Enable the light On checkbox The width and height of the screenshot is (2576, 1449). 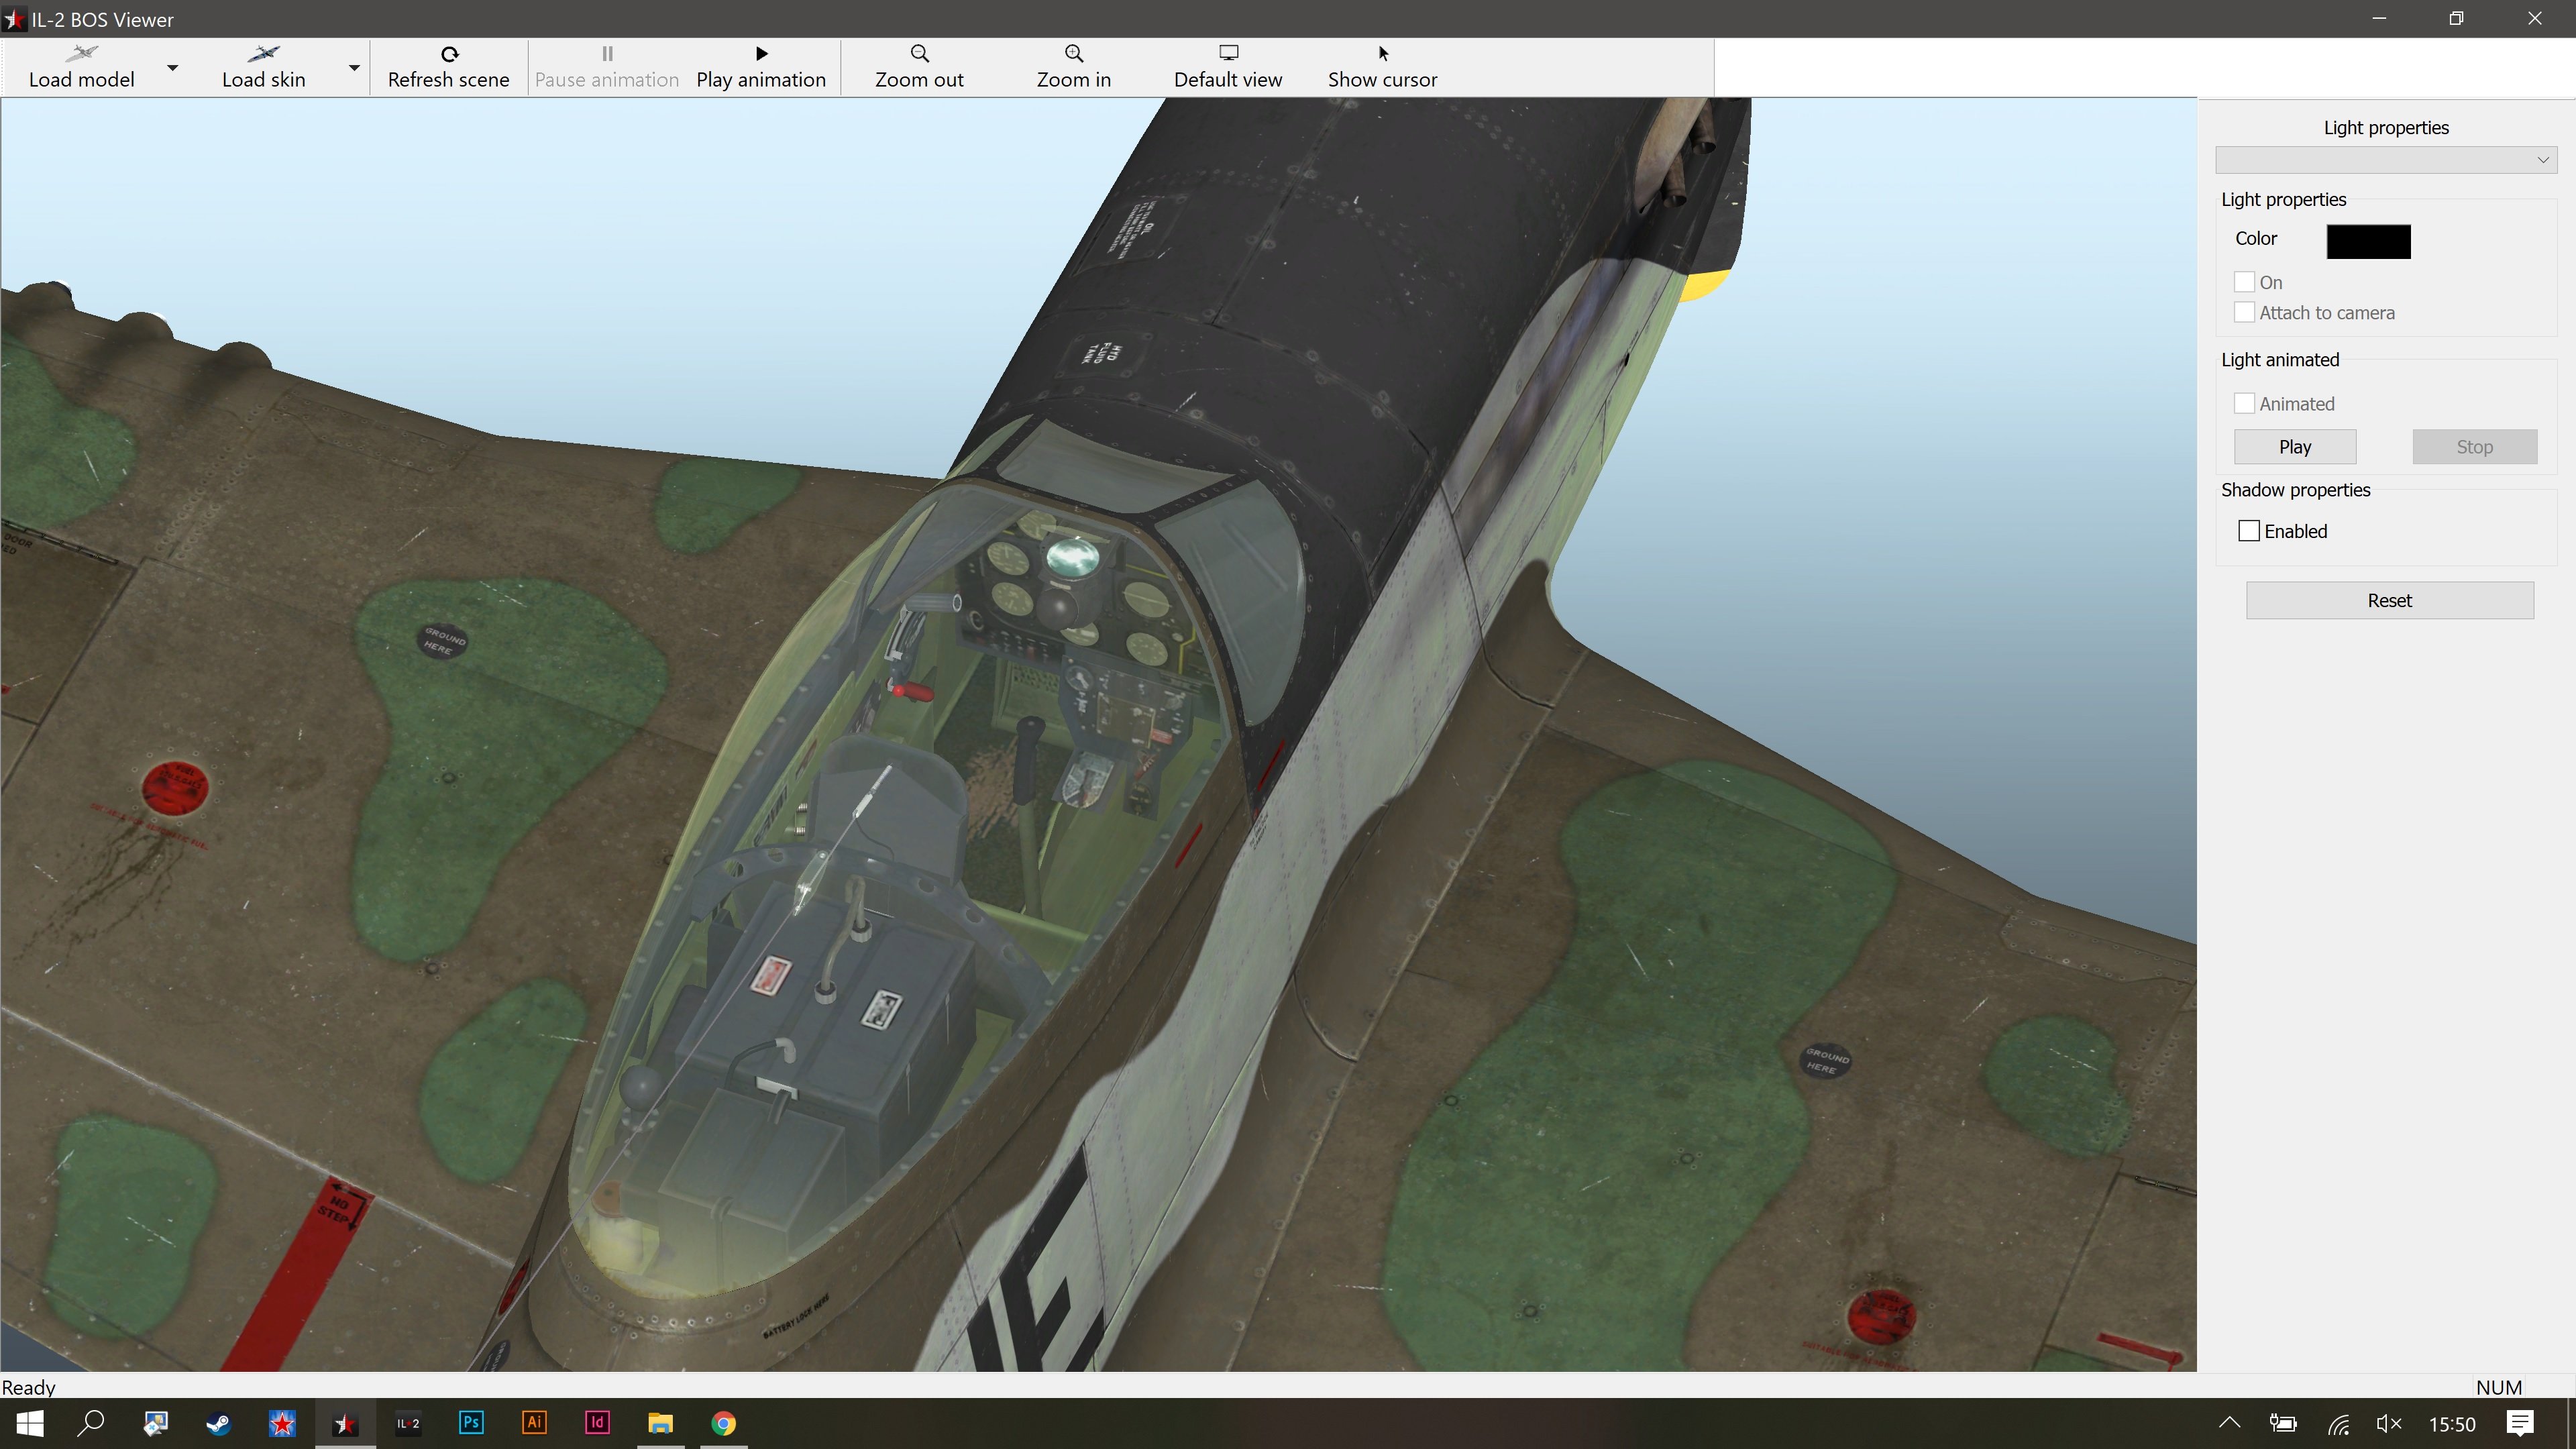pyautogui.click(x=2244, y=282)
